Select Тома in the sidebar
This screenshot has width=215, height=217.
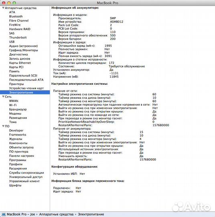click(13, 122)
